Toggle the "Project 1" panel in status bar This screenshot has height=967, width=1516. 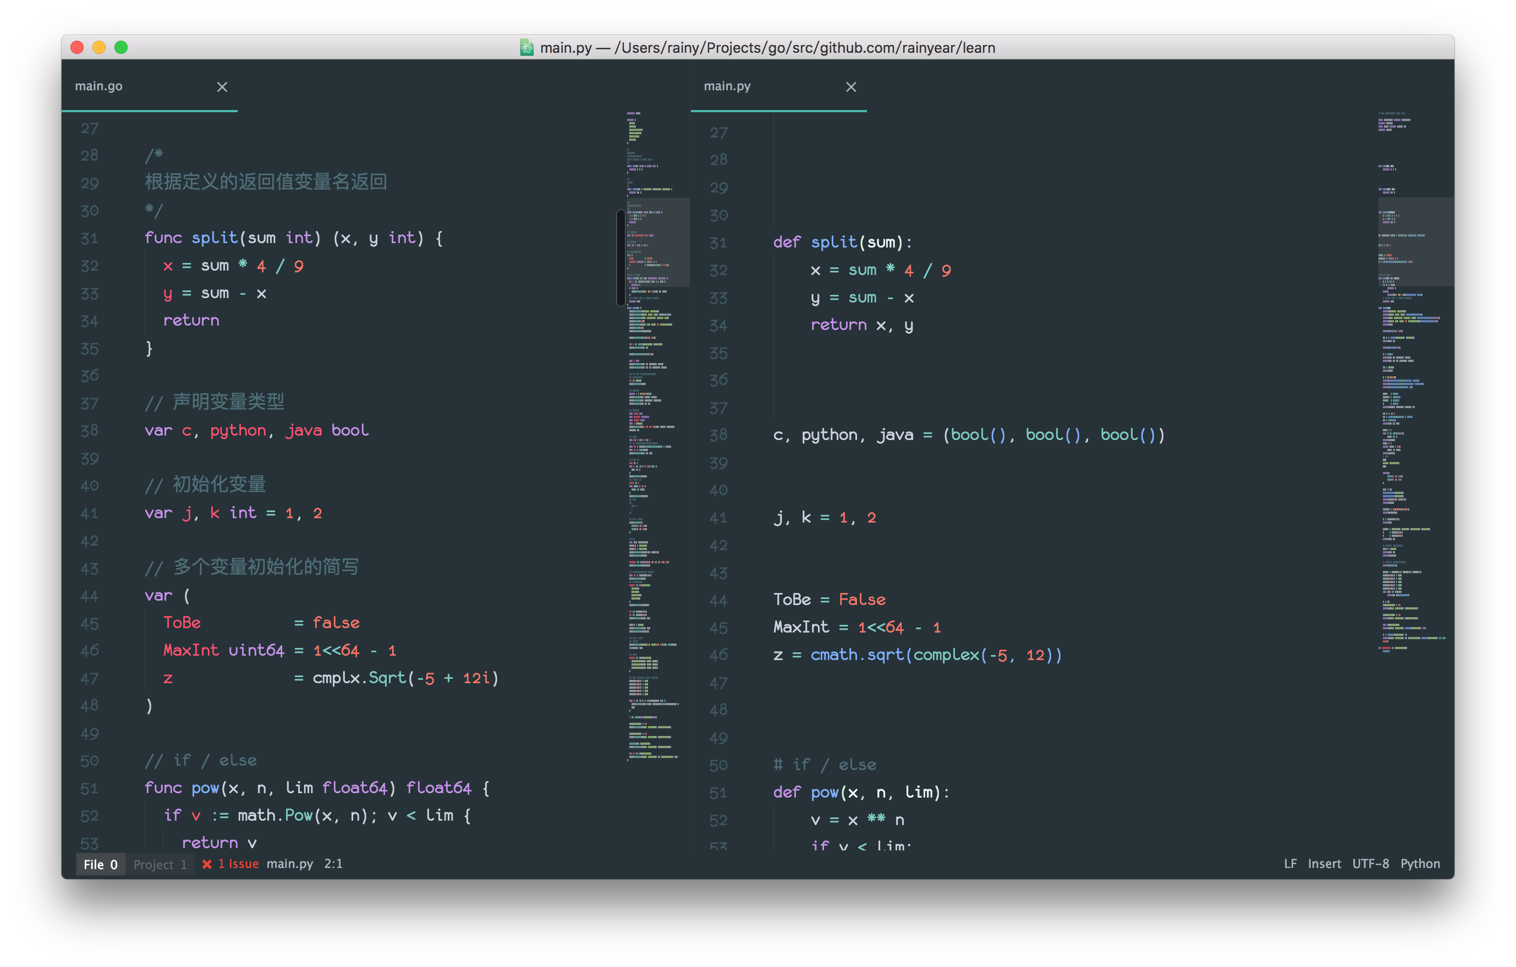[x=160, y=864]
